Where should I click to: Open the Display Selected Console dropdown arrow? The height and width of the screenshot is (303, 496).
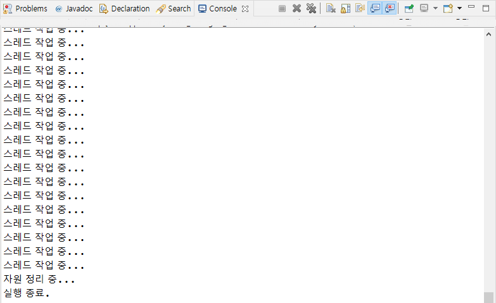pyautogui.click(x=435, y=8)
